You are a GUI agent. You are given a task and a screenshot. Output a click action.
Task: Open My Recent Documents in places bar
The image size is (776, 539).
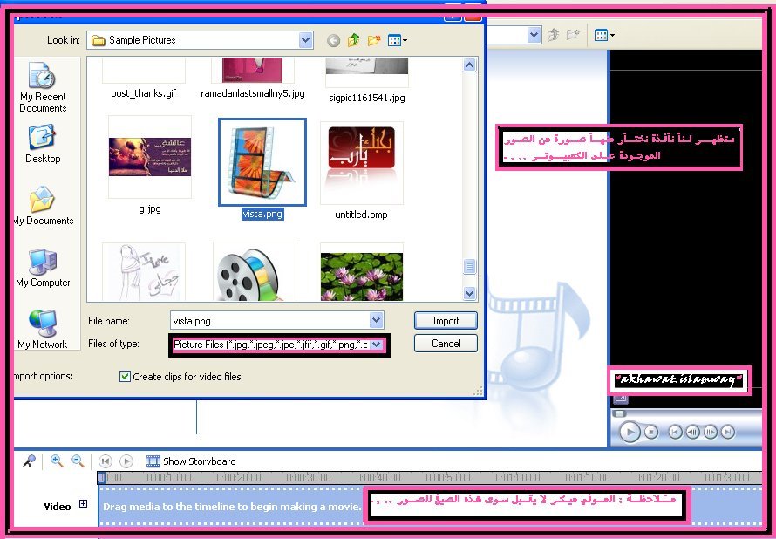[x=43, y=87]
